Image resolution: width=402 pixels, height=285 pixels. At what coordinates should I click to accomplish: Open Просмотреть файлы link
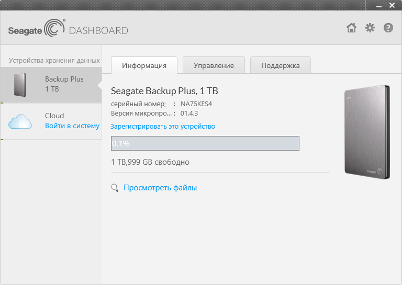coord(160,188)
